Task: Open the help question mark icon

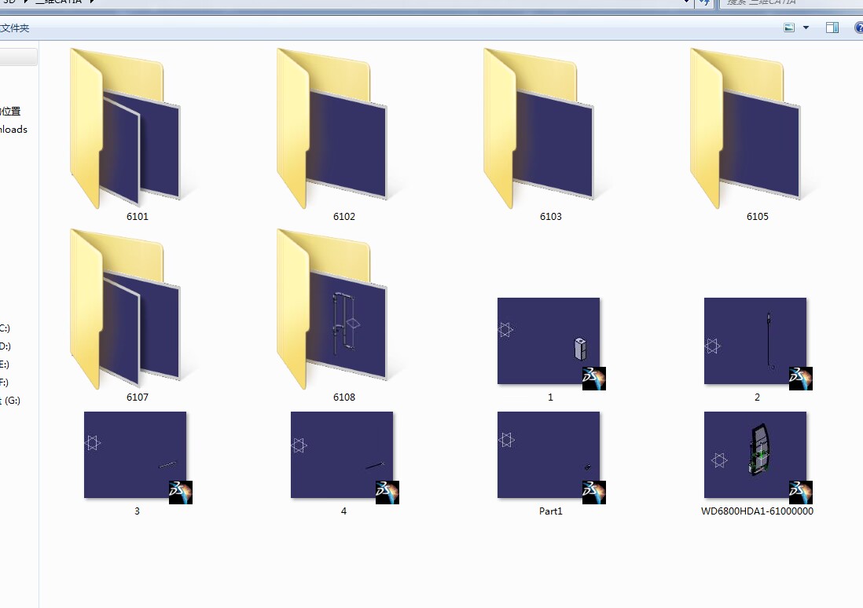Action: (x=858, y=27)
